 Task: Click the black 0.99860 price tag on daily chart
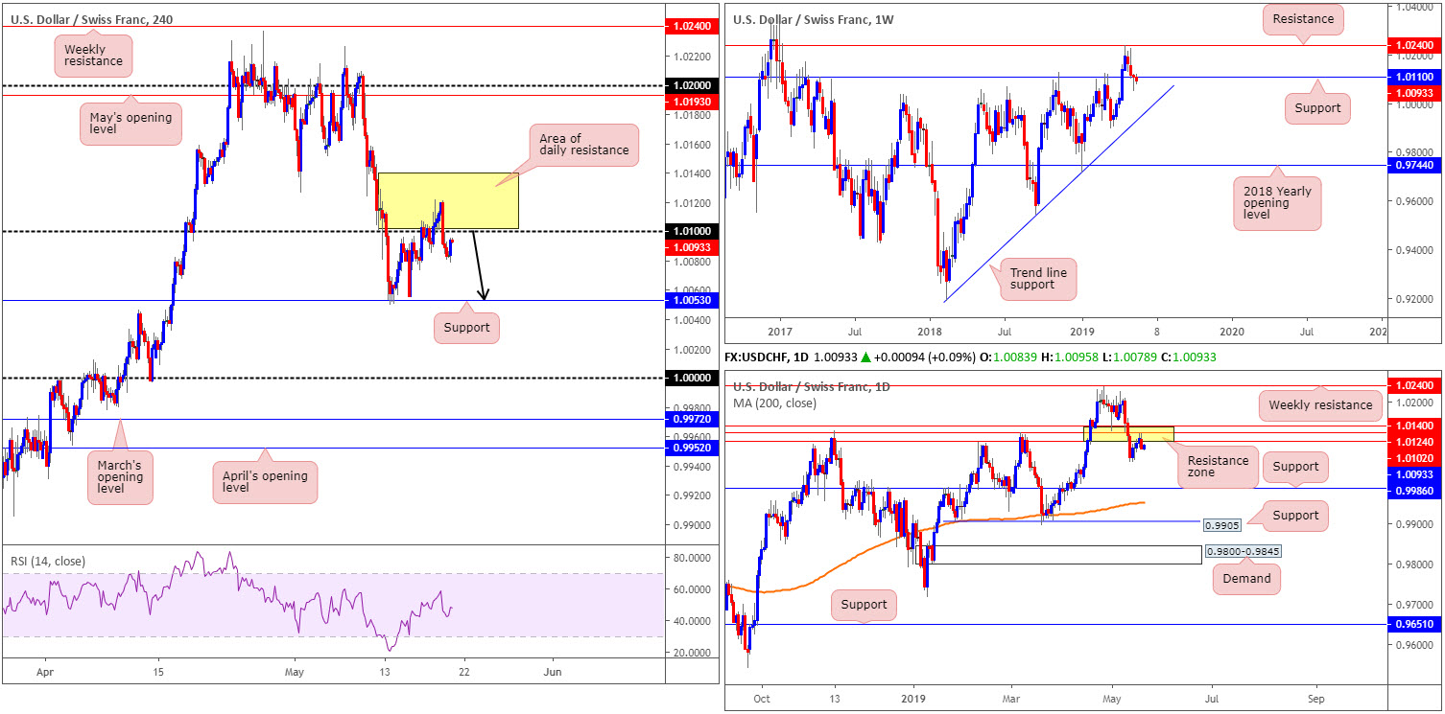[x=1414, y=489]
